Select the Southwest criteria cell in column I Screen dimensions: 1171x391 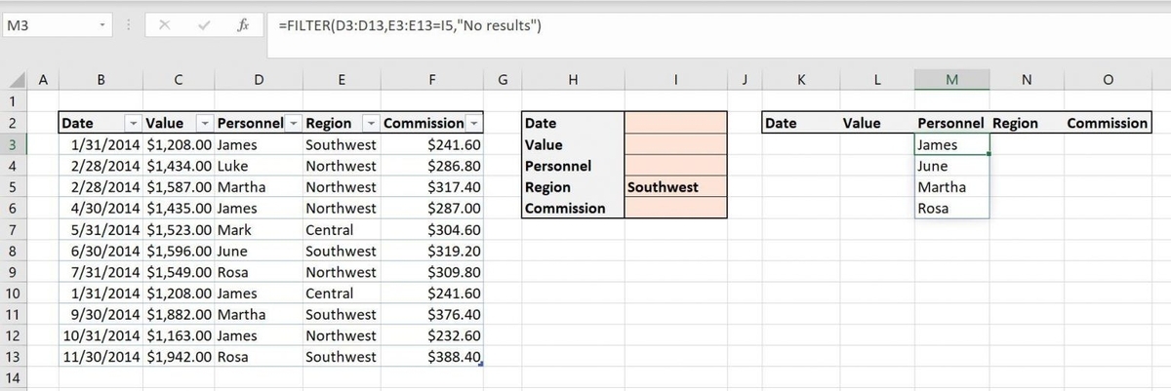[x=674, y=187]
